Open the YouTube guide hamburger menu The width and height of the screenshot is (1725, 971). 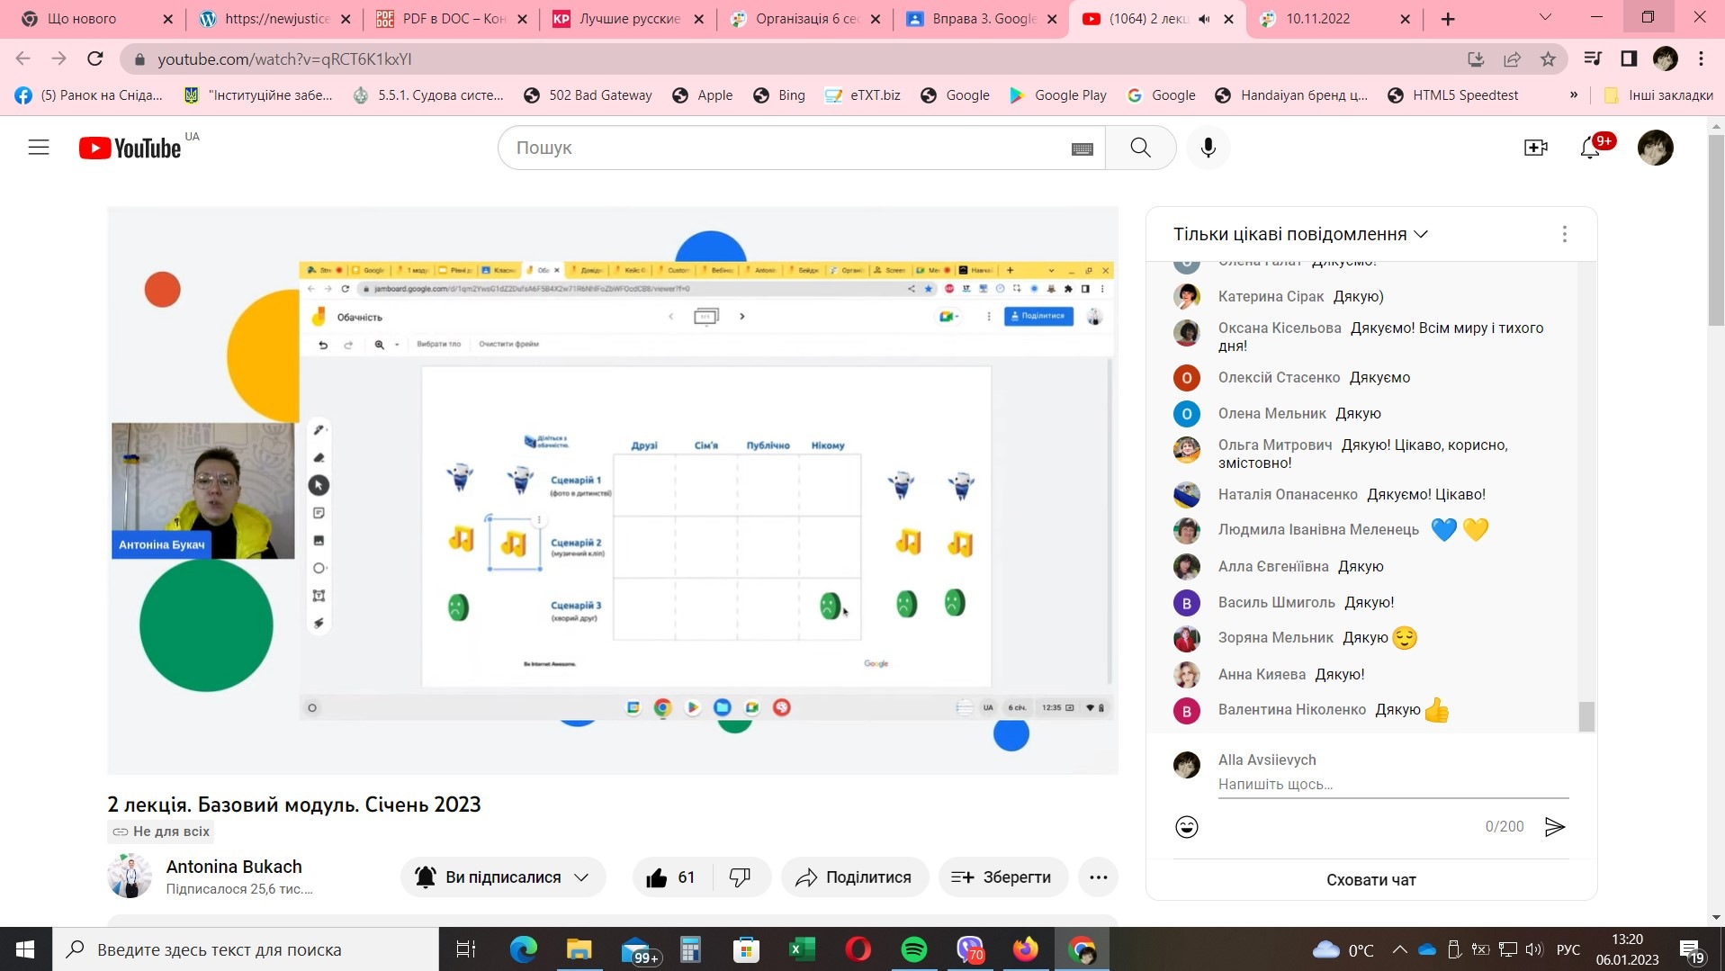[x=39, y=148]
